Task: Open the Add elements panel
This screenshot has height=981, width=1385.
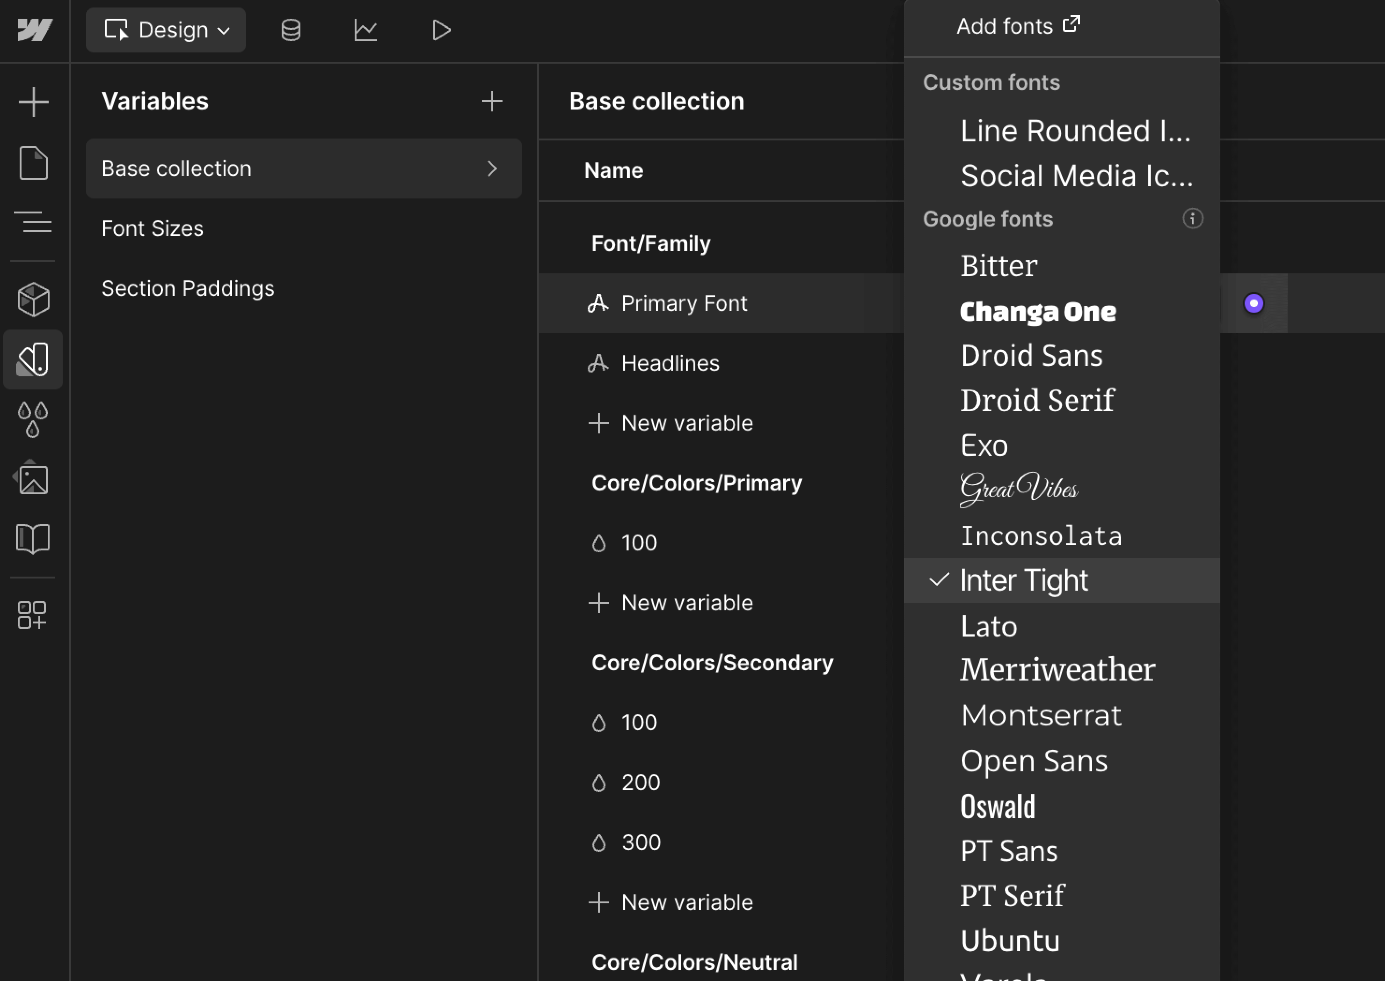Action: tap(33, 102)
